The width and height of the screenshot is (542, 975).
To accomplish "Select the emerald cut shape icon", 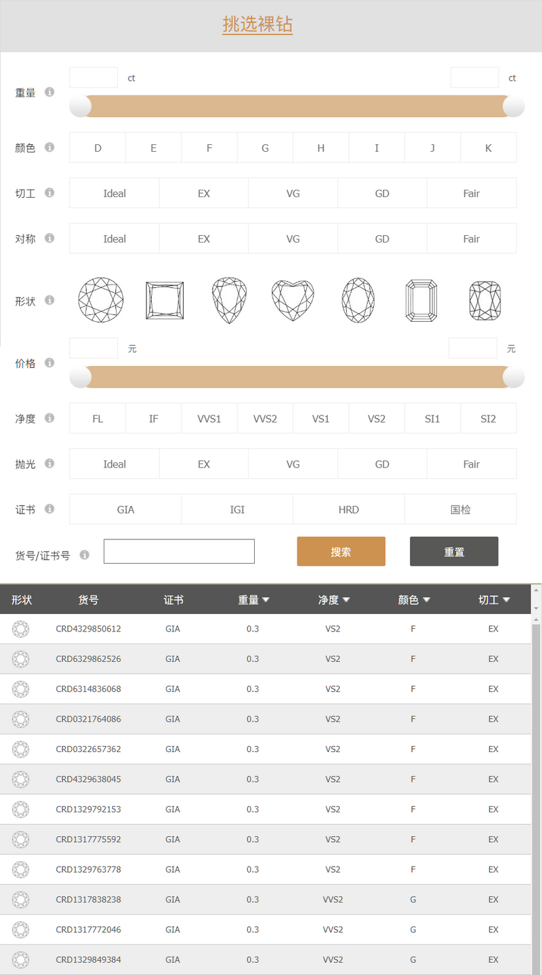I will 421,299.
